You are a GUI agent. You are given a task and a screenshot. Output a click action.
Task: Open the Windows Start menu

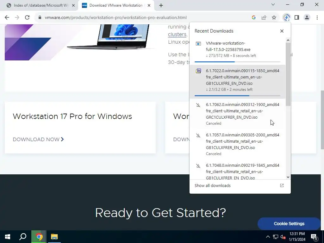coord(8,237)
